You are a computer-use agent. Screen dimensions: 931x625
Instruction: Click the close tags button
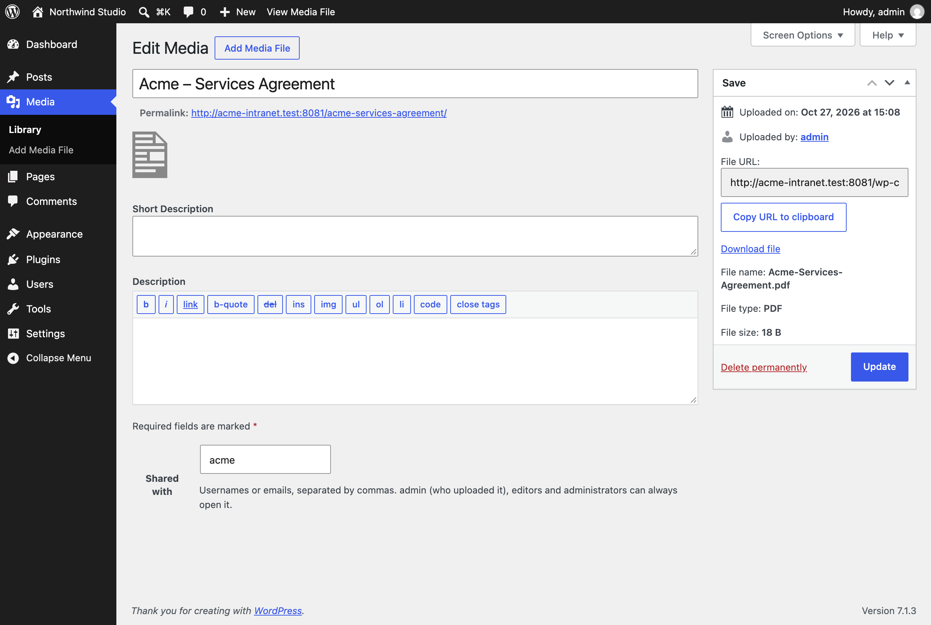(x=478, y=305)
